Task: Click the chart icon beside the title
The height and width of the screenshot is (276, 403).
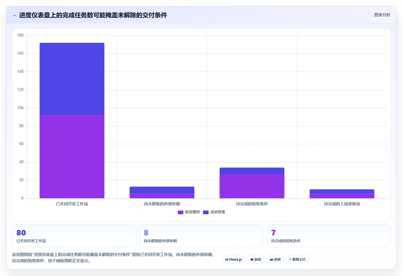Action: (14, 15)
